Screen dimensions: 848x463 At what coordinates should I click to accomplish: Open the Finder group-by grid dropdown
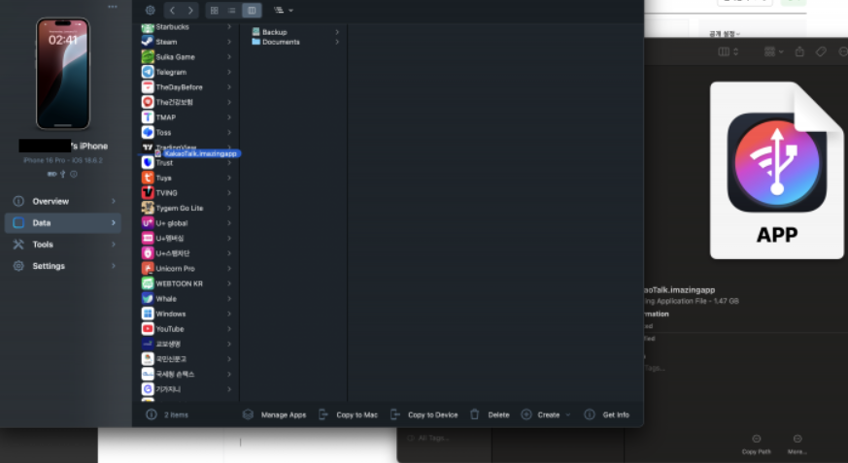pos(774,51)
